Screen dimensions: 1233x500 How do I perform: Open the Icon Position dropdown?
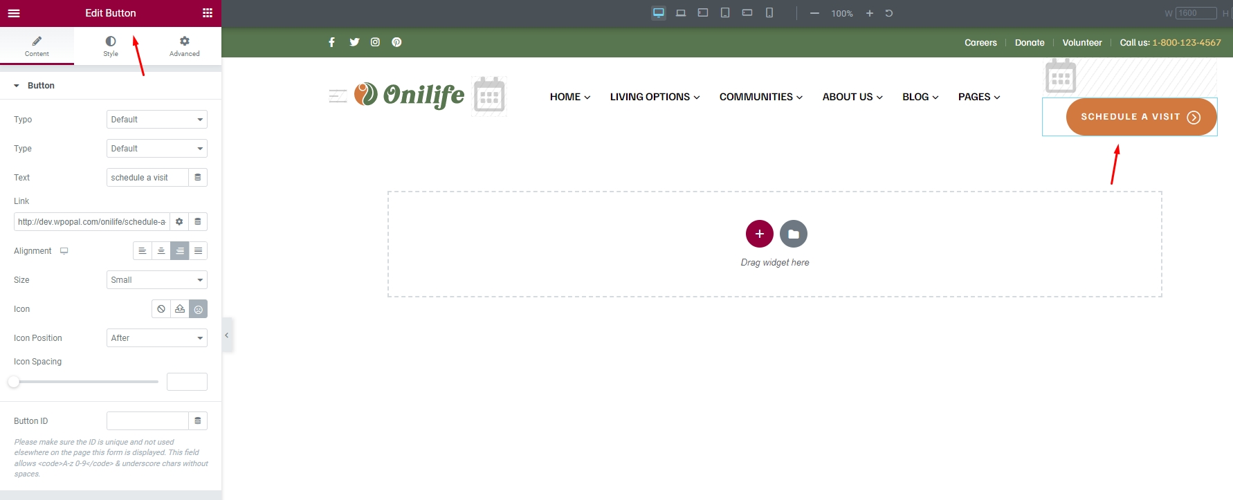pyautogui.click(x=157, y=338)
